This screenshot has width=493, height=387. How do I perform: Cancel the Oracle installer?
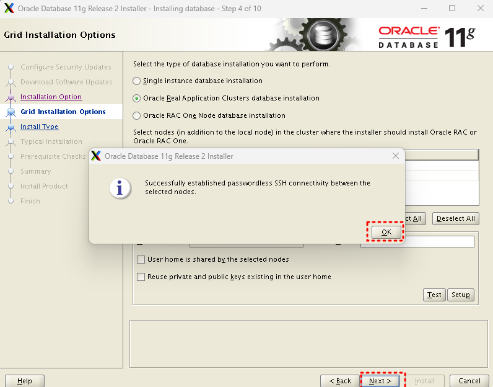pos(469,381)
